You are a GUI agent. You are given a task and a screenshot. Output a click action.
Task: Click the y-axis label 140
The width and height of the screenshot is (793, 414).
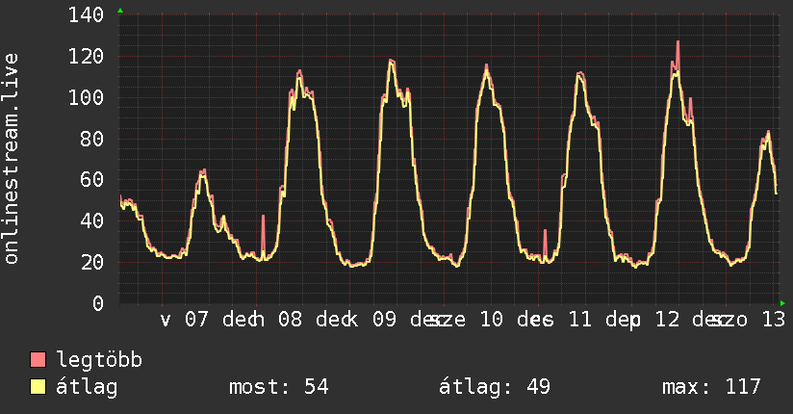click(x=86, y=15)
